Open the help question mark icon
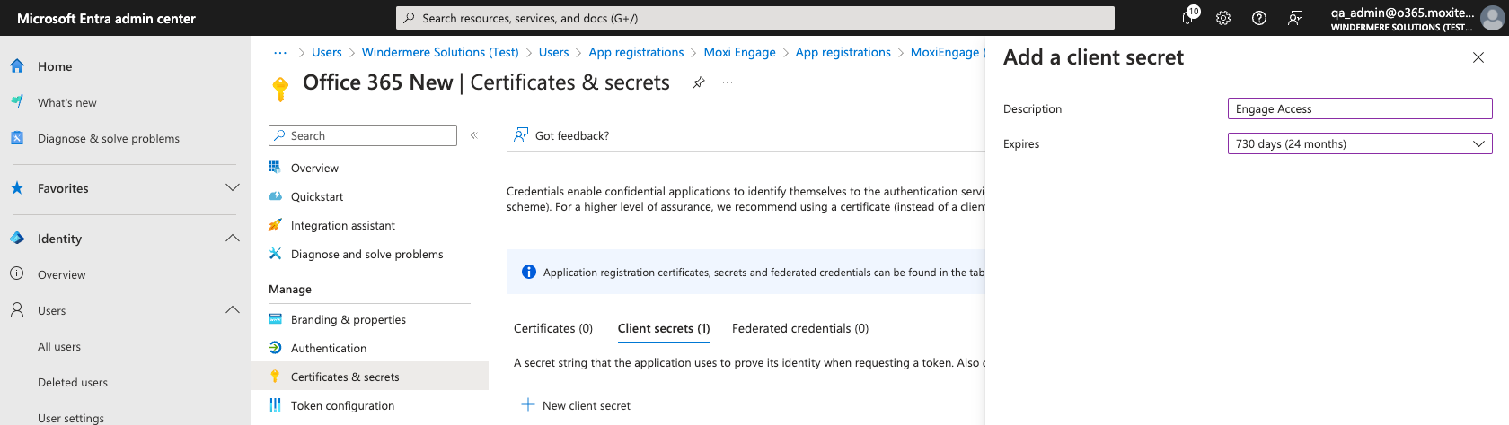Image resolution: width=1509 pixels, height=425 pixels. 1259,18
